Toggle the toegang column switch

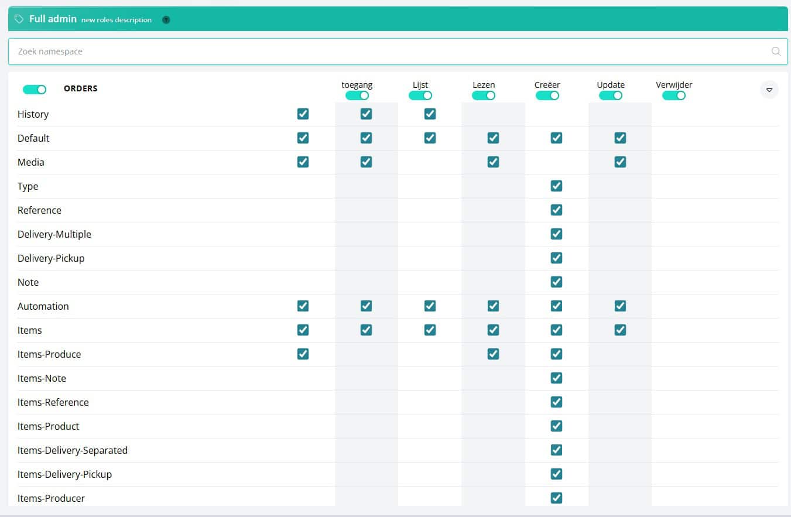pyautogui.click(x=357, y=95)
